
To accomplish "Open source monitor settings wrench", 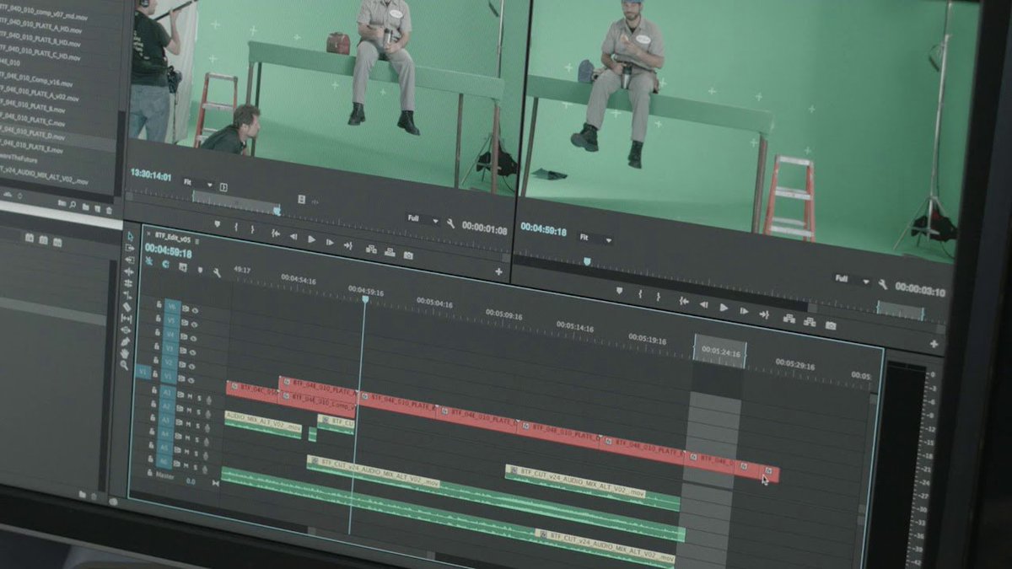I will click(450, 223).
